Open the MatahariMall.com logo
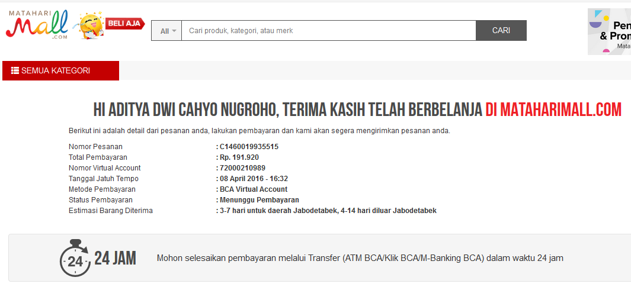This screenshot has height=303, width=631. (x=37, y=24)
